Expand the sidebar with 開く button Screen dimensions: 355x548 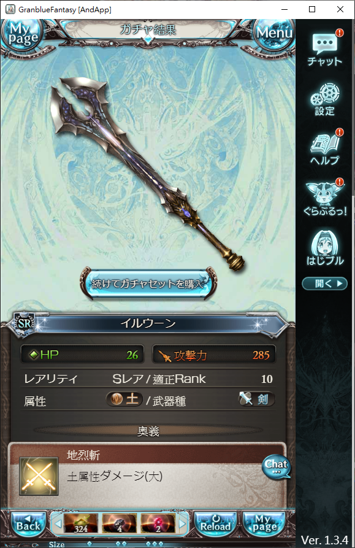(324, 284)
